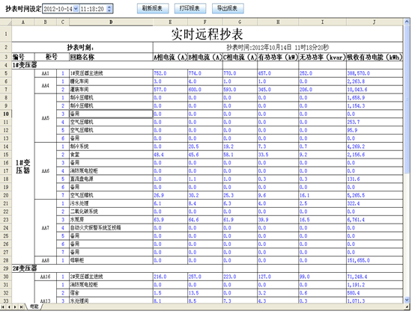Click the 打印报表 button

tap(190, 8)
